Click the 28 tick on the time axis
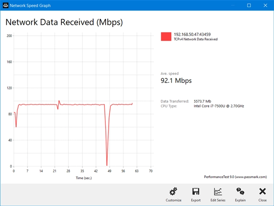The height and width of the screenshot is (206, 274). click(x=68, y=171)
